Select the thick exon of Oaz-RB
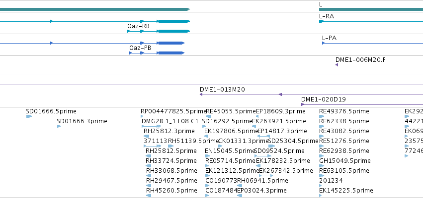The image size is (423, 198). pyautogui.click(x=174, y=31)
